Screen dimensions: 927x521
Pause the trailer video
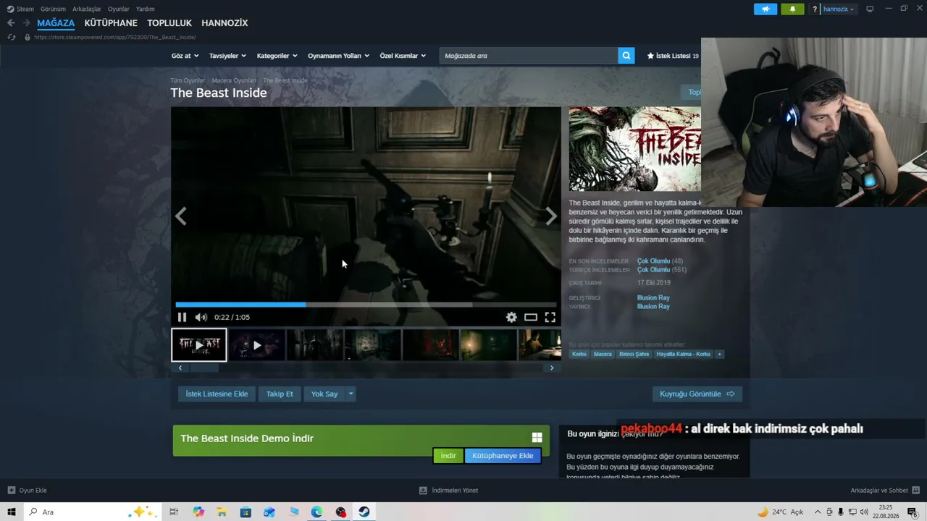pyautogui.click(x=182, y=317)
